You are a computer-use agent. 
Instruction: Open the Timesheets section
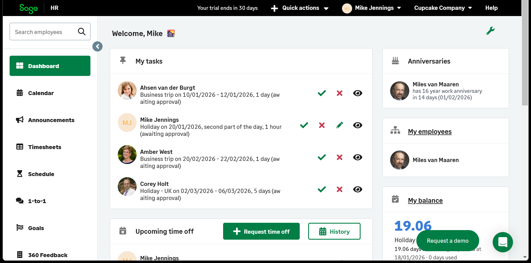pos(19,147)
